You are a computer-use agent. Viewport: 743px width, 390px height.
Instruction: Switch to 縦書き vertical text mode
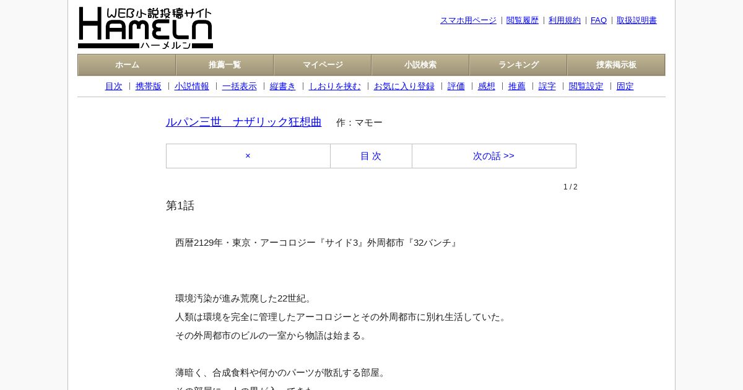click(283, 87)
